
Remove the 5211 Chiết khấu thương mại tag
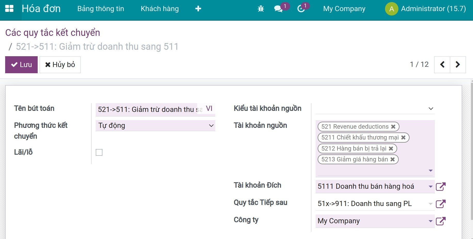pos(403,137)
